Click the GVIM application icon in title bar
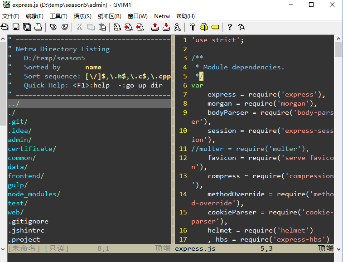This screenshot has width=343, height=262. [x=6, y=5]
